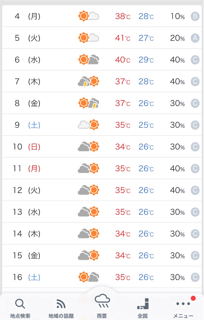
Task: Tap the 40% rain chance on day 12
Action: click(x=177, y=190)
